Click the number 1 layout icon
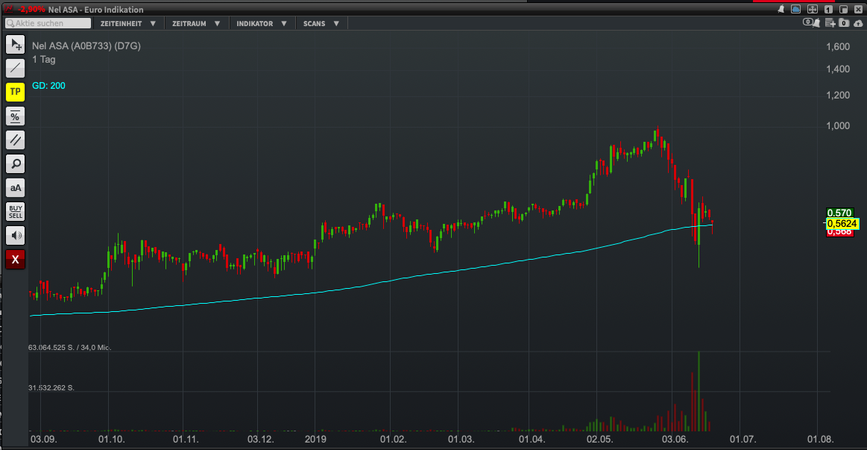The width and height of the screenshot is (867, 450). coord(828,9)
